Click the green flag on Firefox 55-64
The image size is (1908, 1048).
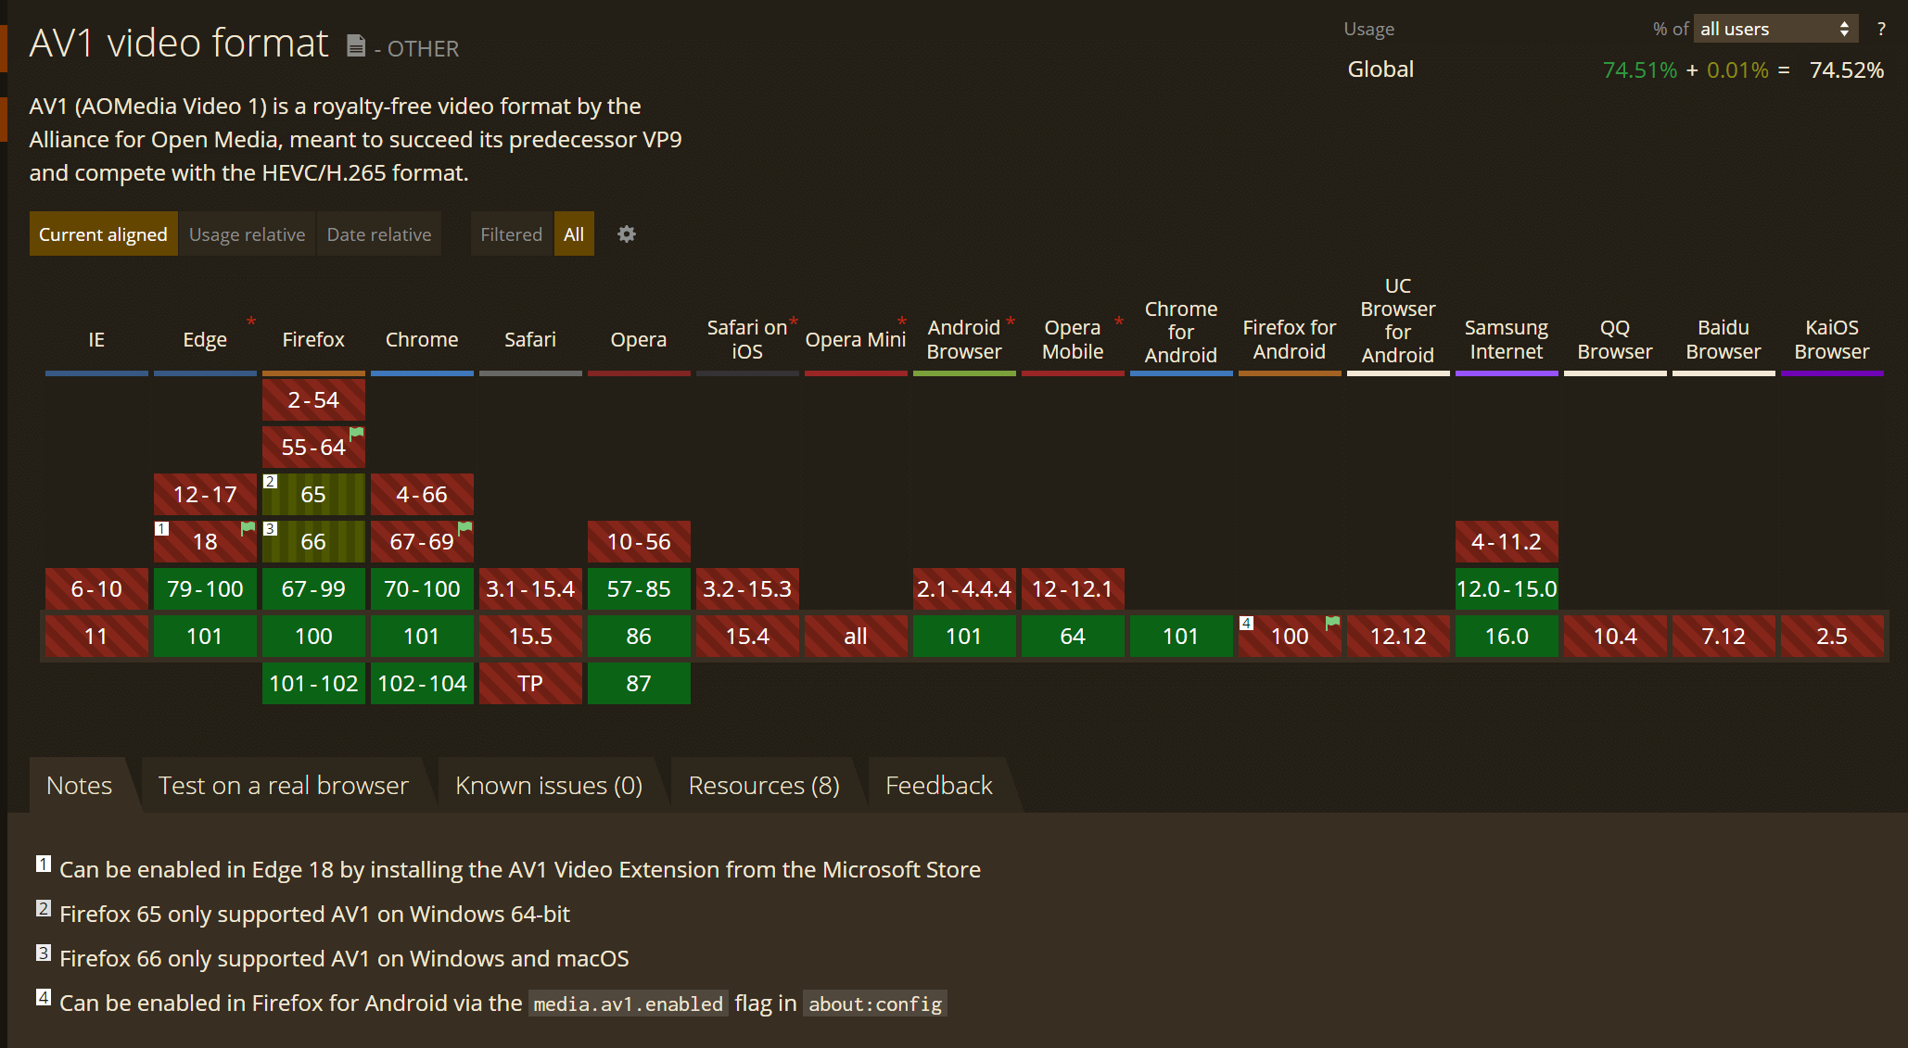(356, 433)
